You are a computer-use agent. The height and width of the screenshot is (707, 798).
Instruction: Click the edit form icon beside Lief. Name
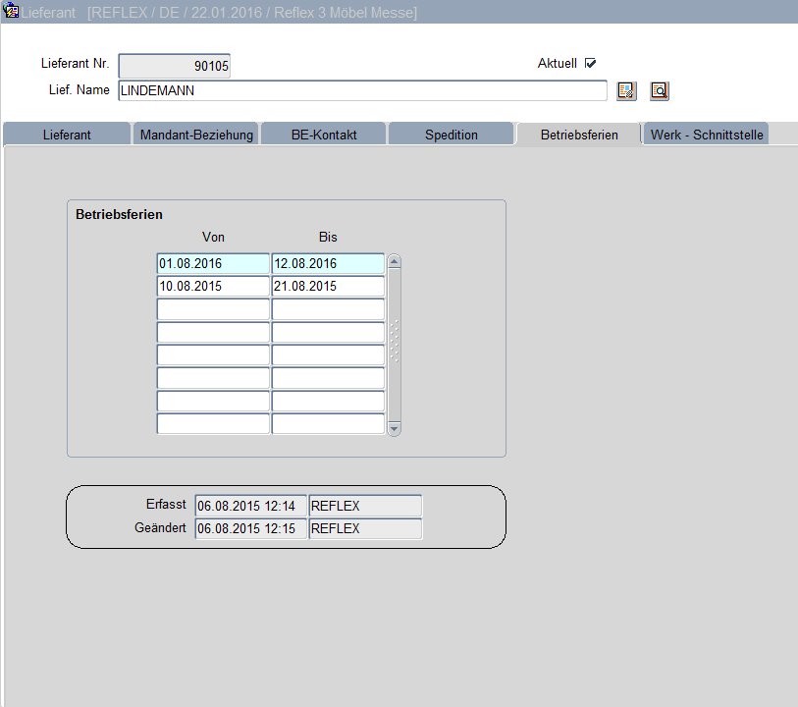coord(626,91)
